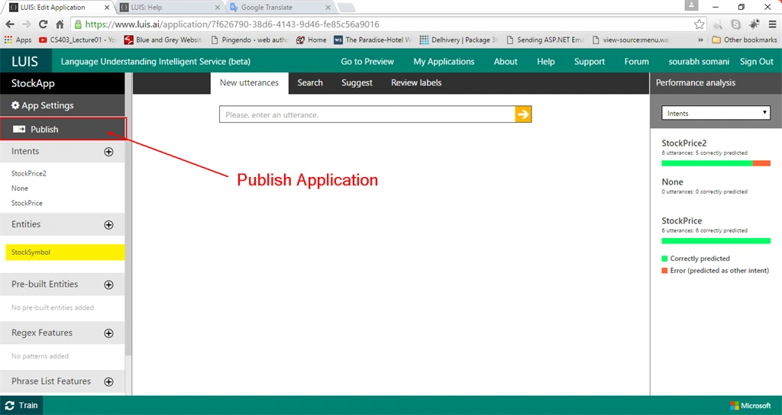The width and height of the screenshot is (782, 415).
Task: Expand hidden bookmarks chevron
Action: (700, 40)
